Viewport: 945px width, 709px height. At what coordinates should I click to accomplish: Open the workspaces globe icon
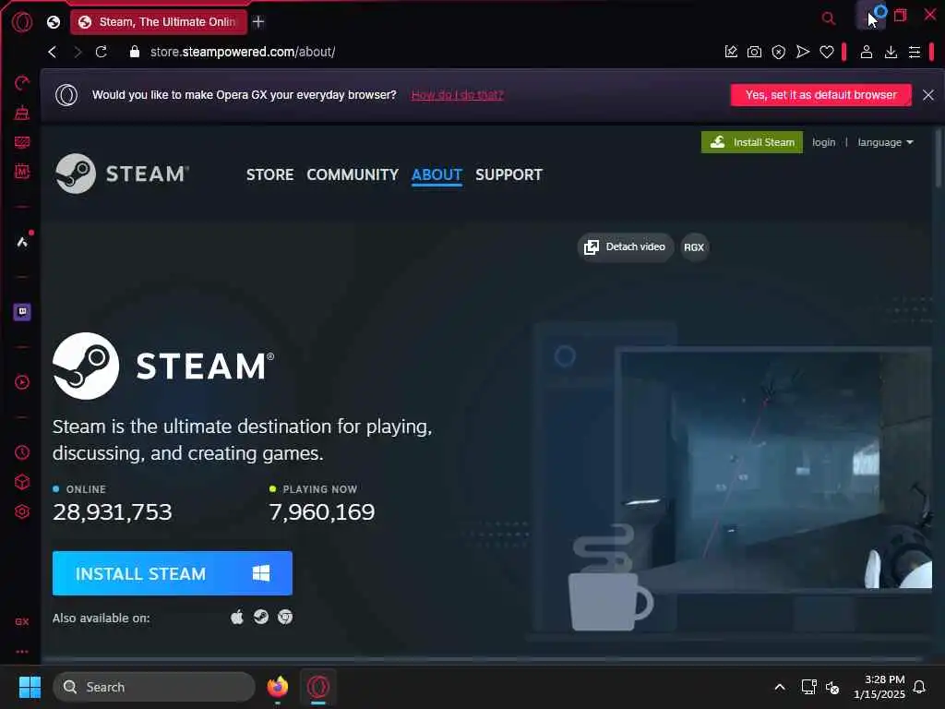tap(54, 22)
